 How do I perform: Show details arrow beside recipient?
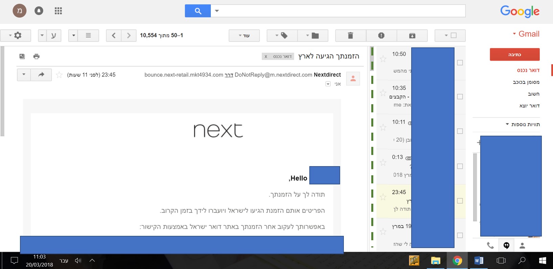tap(328, 84)
